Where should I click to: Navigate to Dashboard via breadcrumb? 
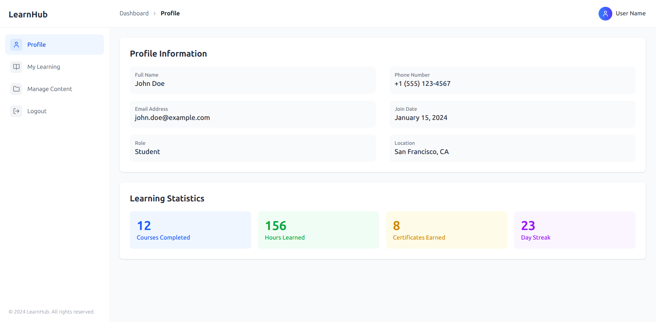[134, 13]
